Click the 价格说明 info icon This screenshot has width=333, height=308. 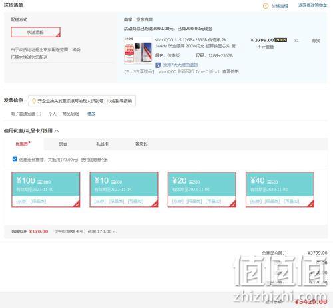coord(266,6)
